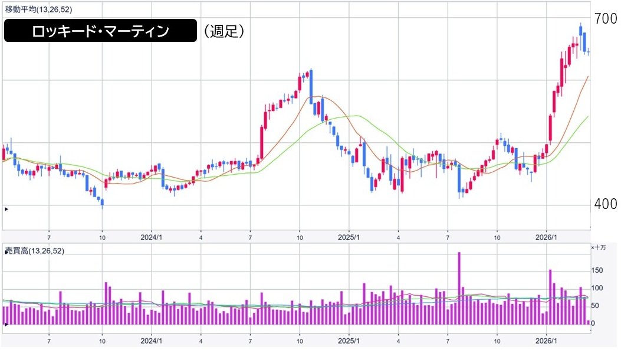Image resolution: width=621 pixels, height=350 pixels.
Task: Click the 700 price axis label
Action: (x=606, y=19)
